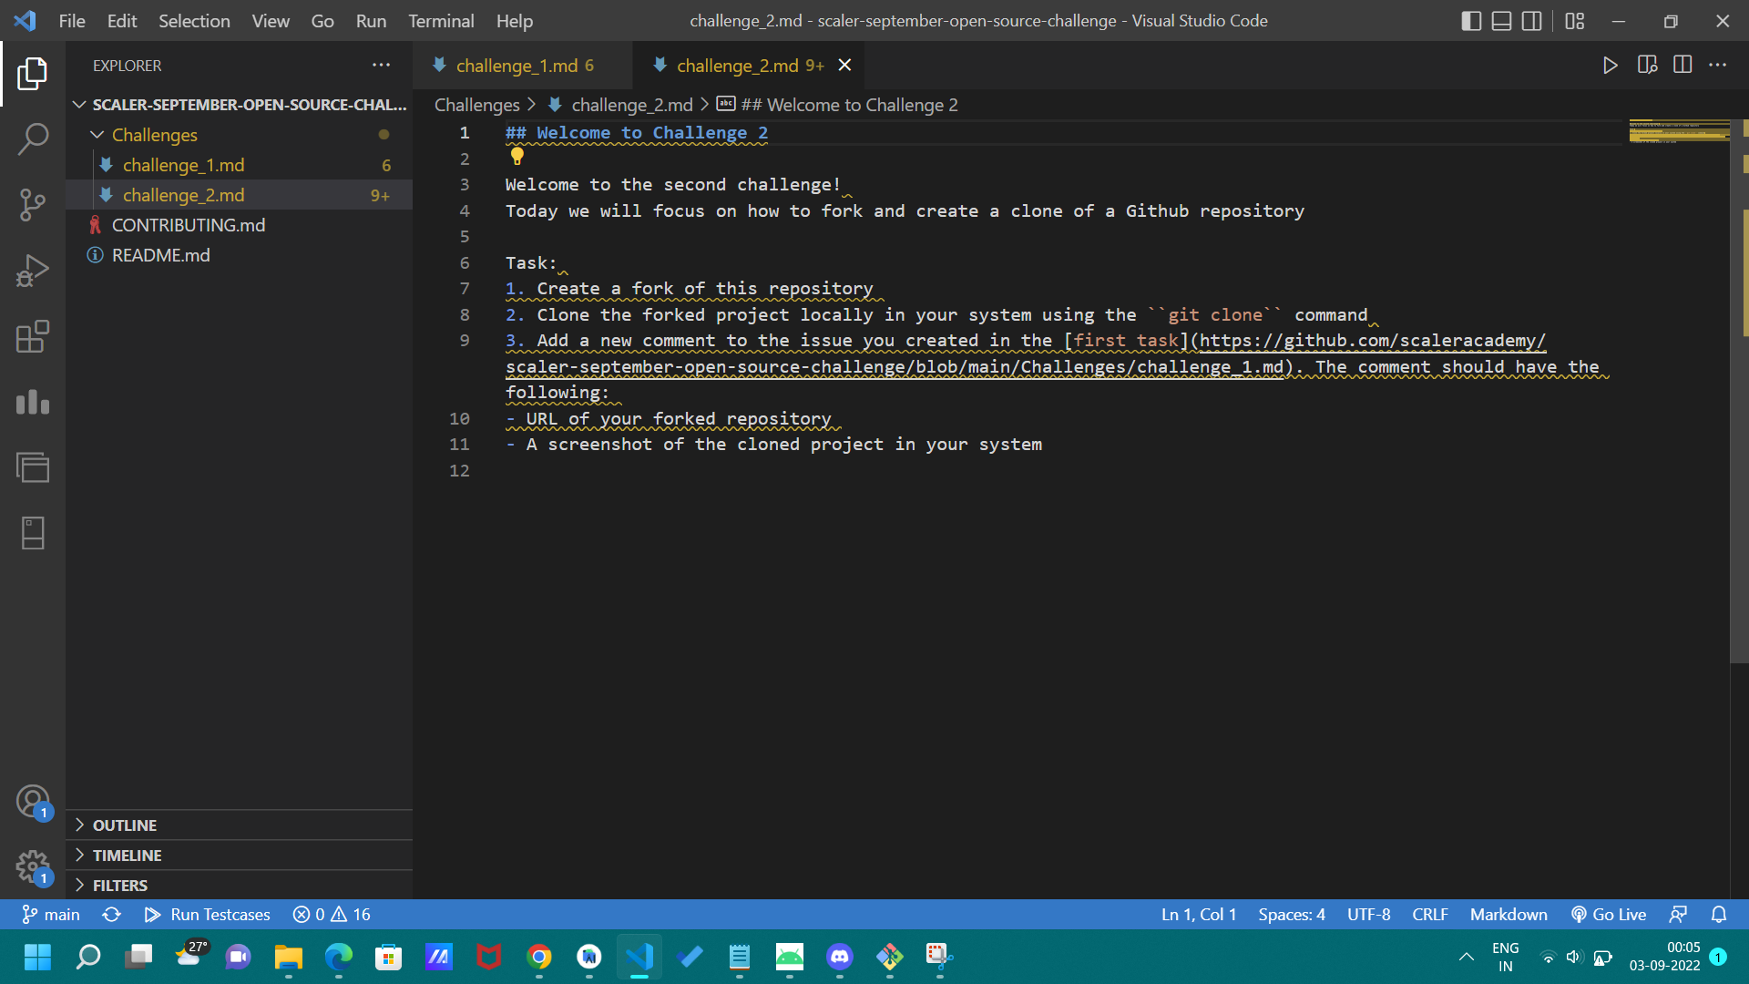Screen dimensions: 1749x984
Task: Open the Manage settings gear
Action: click(x=33, y=867)
